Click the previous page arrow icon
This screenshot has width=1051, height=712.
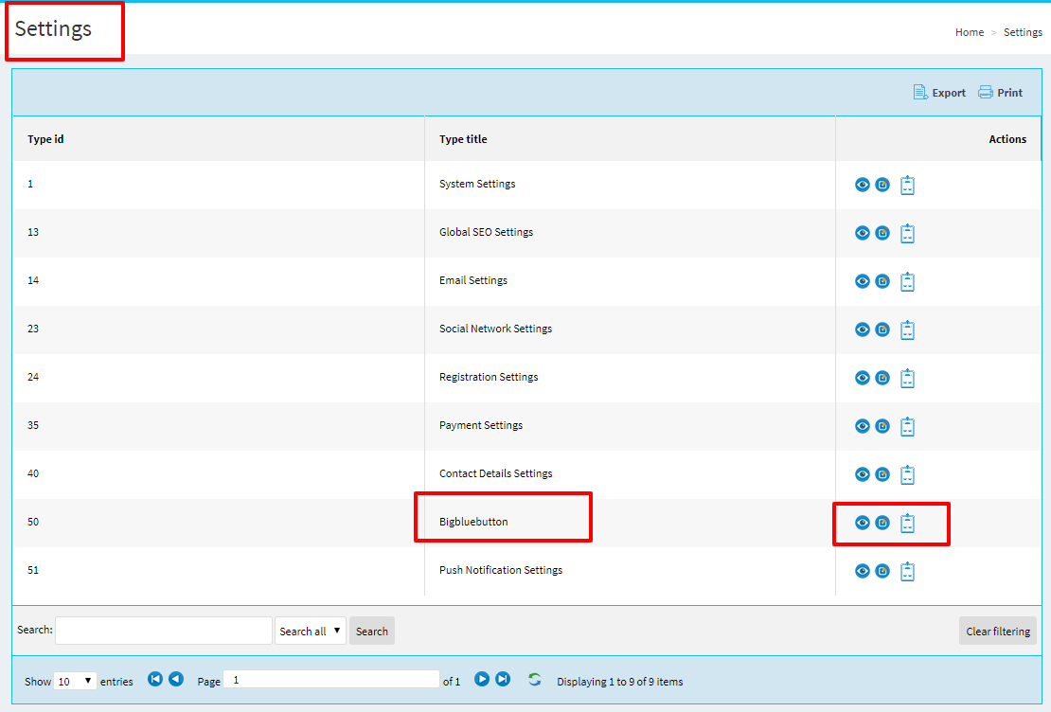[176, 679]
